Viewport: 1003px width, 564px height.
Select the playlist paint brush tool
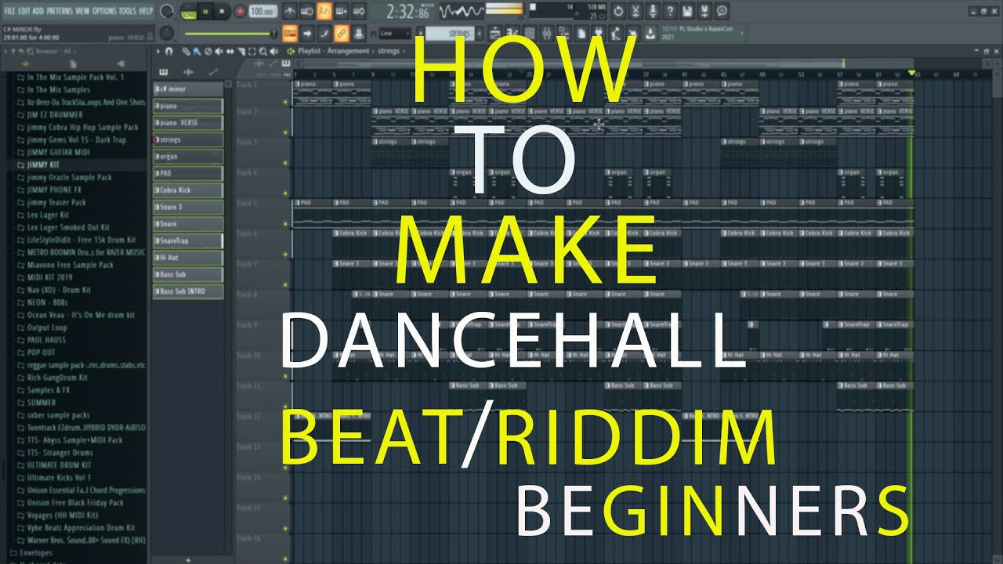[197, 51]
